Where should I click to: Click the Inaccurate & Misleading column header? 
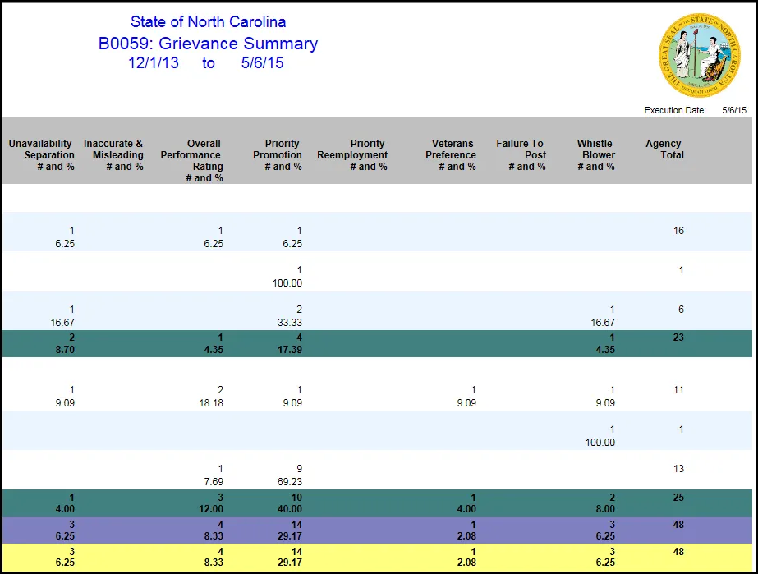(113, 155)
